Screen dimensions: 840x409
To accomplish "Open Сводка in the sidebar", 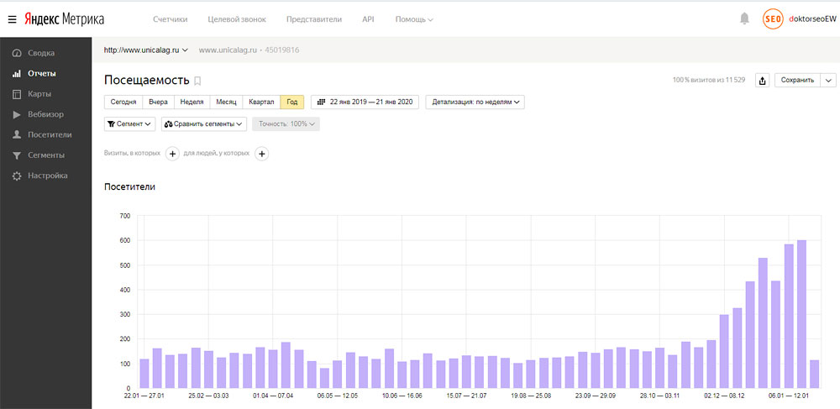I will (x=40, y=53).
